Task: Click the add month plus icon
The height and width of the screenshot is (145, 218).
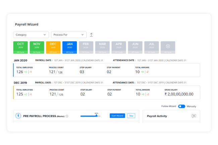Action: pos(168,46)
